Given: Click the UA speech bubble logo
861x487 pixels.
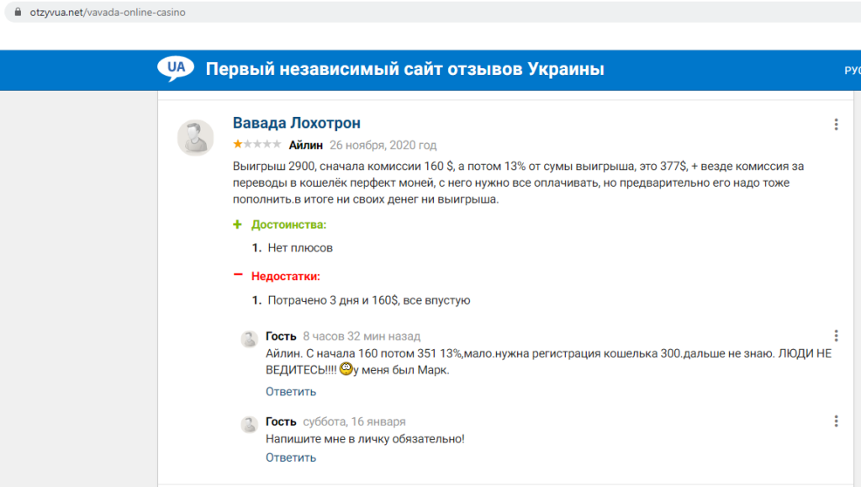Looking at the screenshot, I should tap(176, 67).
